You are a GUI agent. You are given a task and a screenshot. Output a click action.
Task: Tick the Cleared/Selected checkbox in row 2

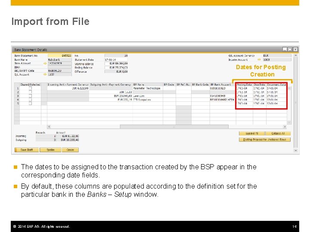(30, 92)
